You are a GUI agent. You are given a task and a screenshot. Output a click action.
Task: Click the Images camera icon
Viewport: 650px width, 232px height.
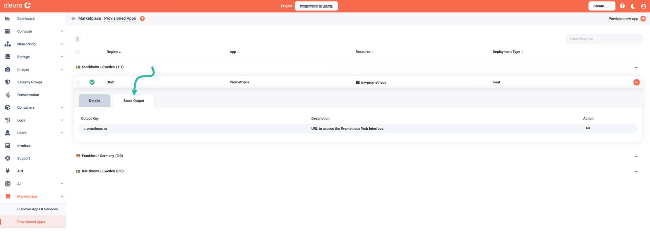(7, 69)
